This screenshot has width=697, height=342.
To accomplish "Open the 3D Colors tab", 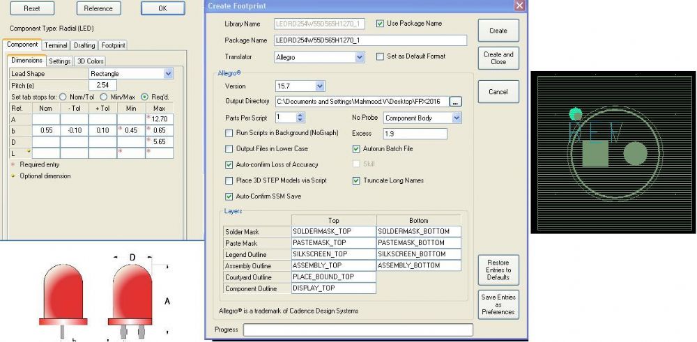I will [90, 61].
